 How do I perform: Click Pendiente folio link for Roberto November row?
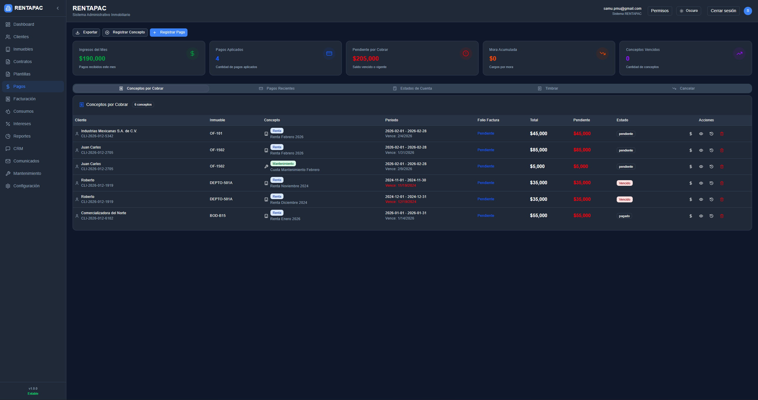tap(485, 183)
